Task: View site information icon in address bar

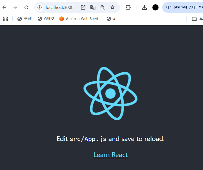Action: point(40,7)
